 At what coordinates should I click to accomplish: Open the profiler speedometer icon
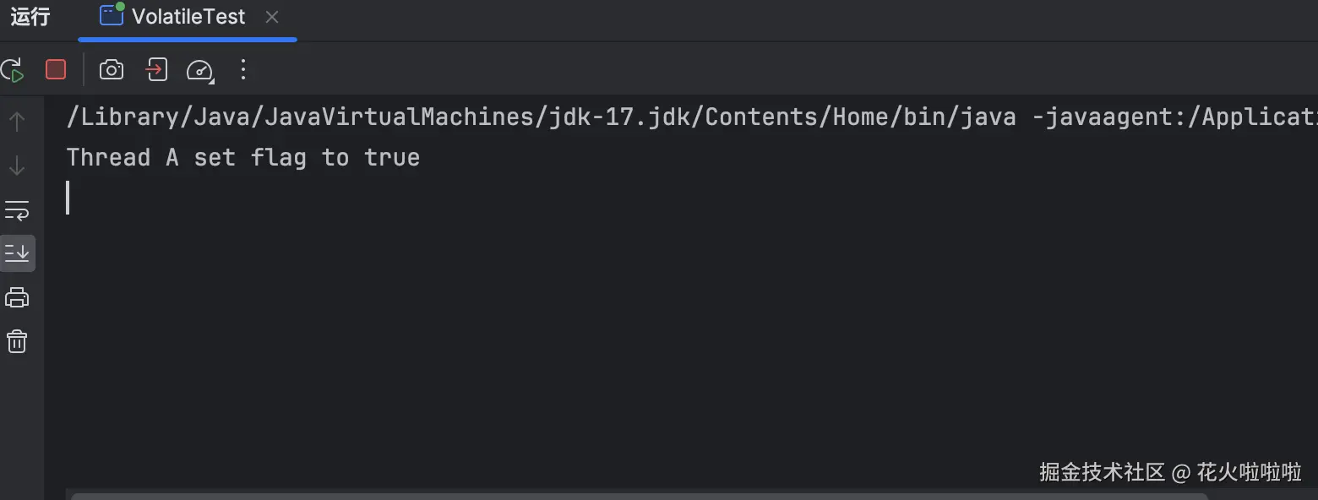[199, 69]
